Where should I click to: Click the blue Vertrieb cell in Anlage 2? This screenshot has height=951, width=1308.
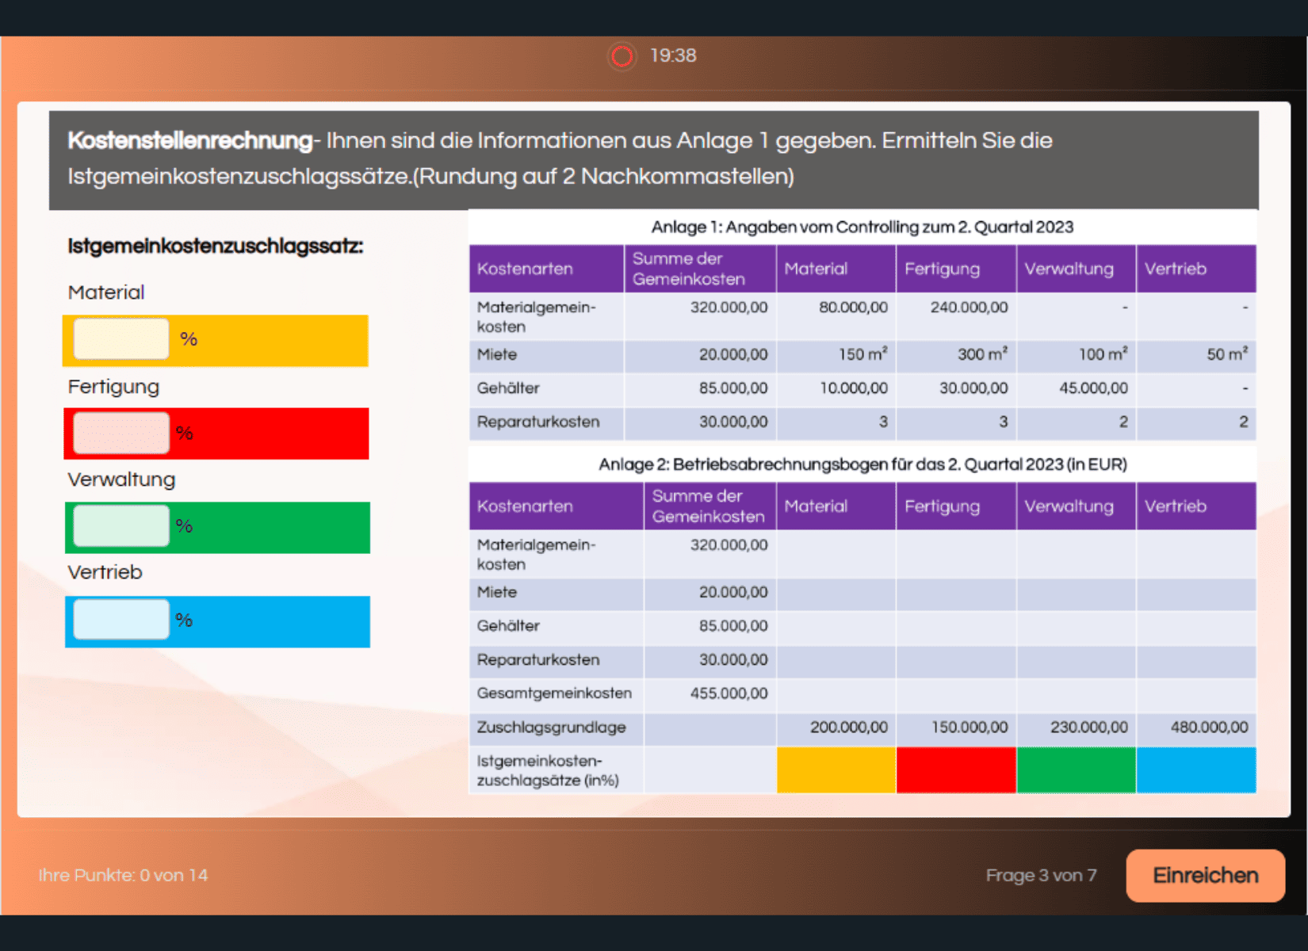point(1196,770)
